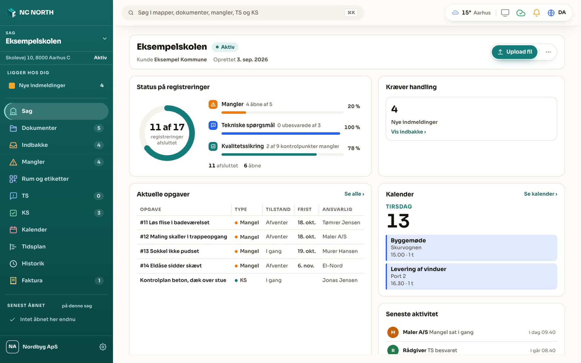Click the cloud sync status icon
The width and height of the screenshot is (581, 363).
[521, 13]
